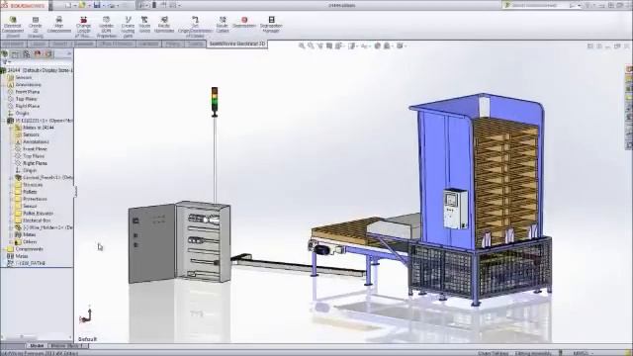Click the Previous View icon
This screenshot has width=633, height=356.
click(x=320, y=46)
